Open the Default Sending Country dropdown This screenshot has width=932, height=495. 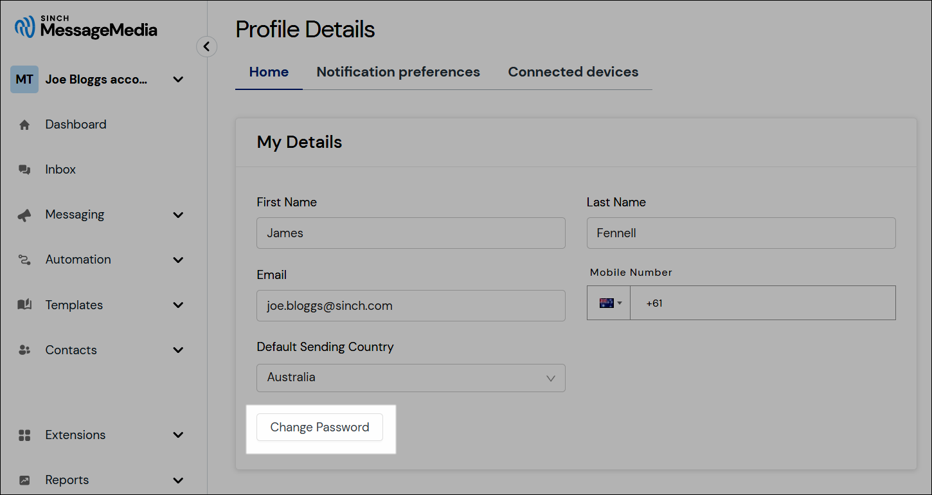click(x=411, y=378)
